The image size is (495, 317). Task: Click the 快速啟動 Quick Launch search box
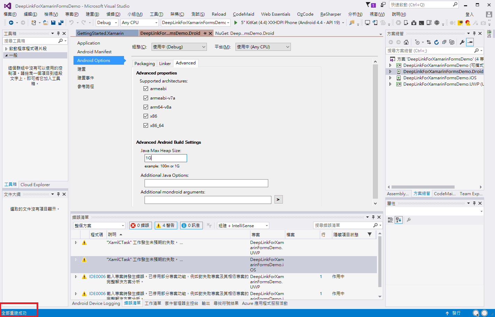[x=424, y=5]
